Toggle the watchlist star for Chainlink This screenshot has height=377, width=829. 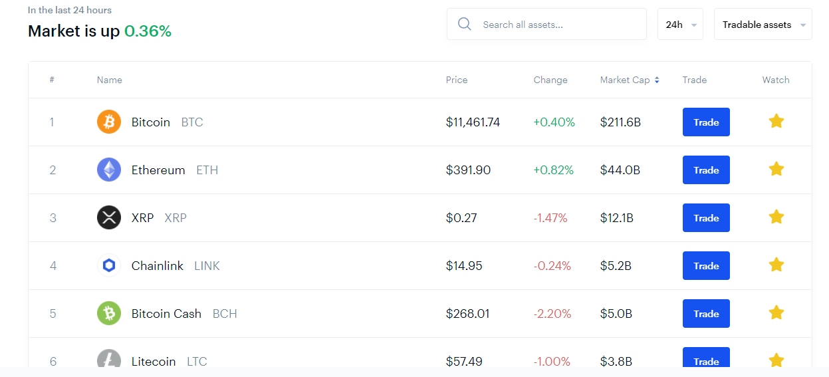pyautogui.click(x=776, y=265)
